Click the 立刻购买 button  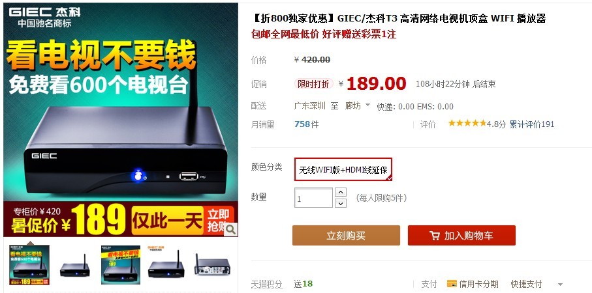point(346,236)
